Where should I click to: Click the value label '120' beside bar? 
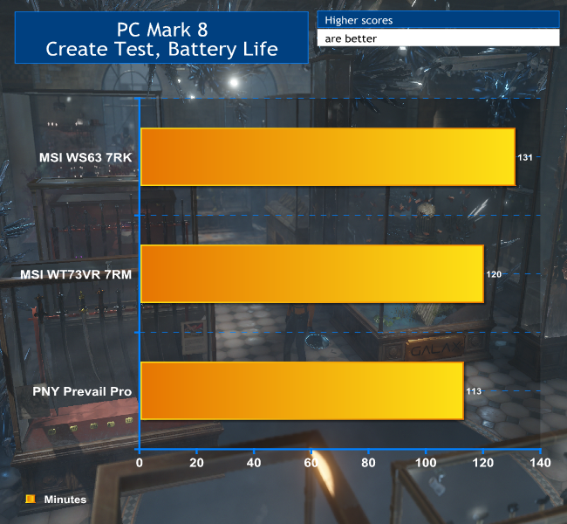[x=494, y=274]
